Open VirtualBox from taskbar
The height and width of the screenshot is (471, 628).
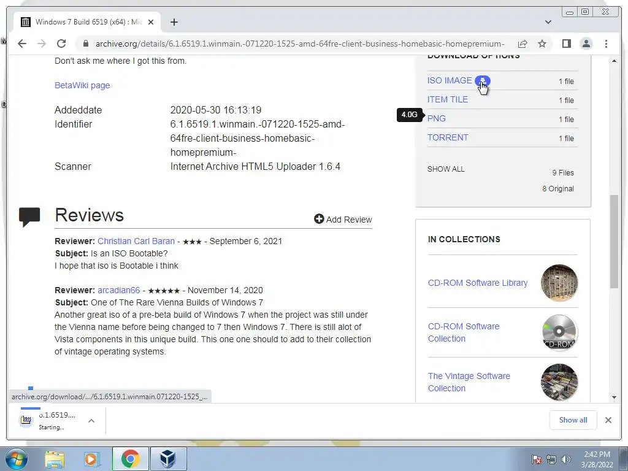pyautogui.click(x=168, y=459)
